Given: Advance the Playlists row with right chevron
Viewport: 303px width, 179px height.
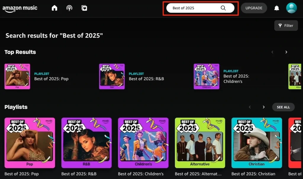Looking at the screenshot, I should [263, 107].
